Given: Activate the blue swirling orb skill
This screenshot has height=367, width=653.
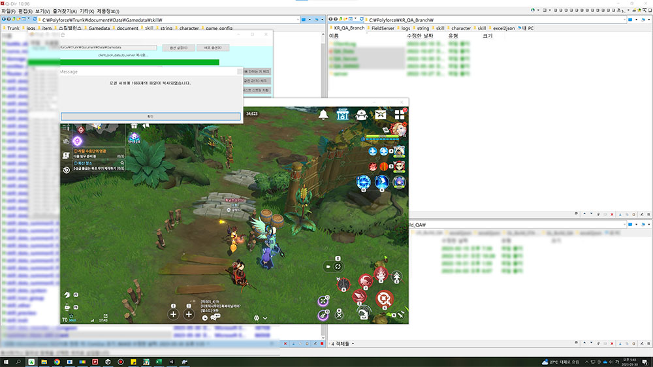Looking at the screenshot, I should tap(363, 182).
